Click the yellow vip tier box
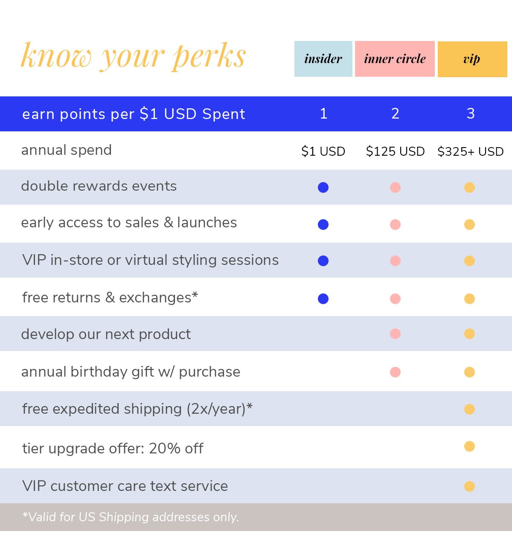This screenshot has height=534, width=512. click(472, 59)
